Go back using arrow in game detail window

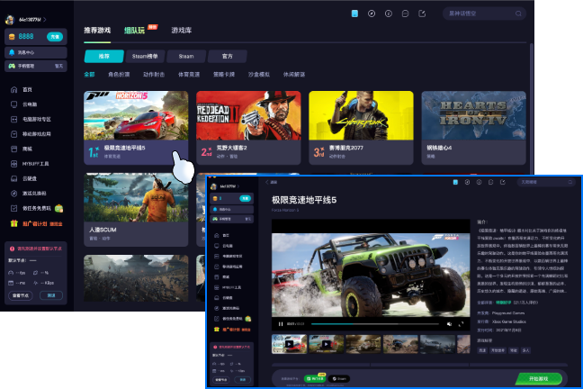(267, 182)
